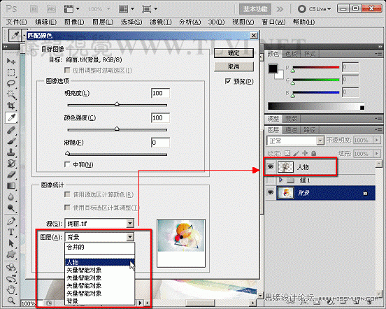Image resolution: width=386 pixels, height=309 pixels.
Task: Click the foreground color swatch
Action: coord(273,69)
